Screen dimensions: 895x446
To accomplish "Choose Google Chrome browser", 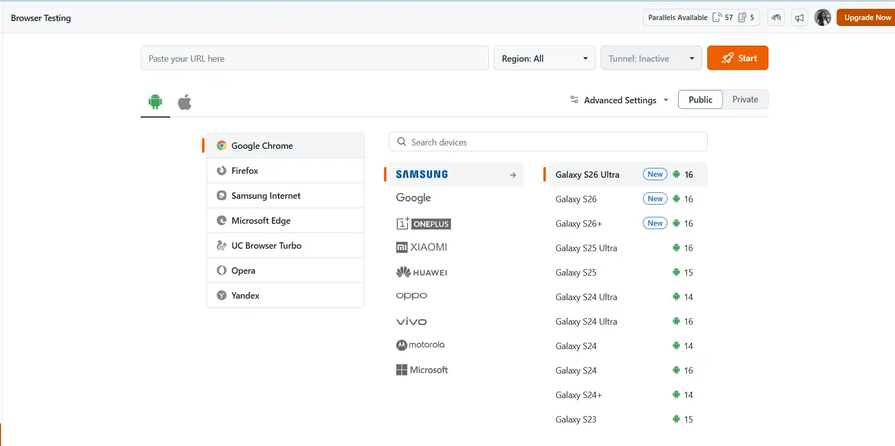I will (285, 145).
